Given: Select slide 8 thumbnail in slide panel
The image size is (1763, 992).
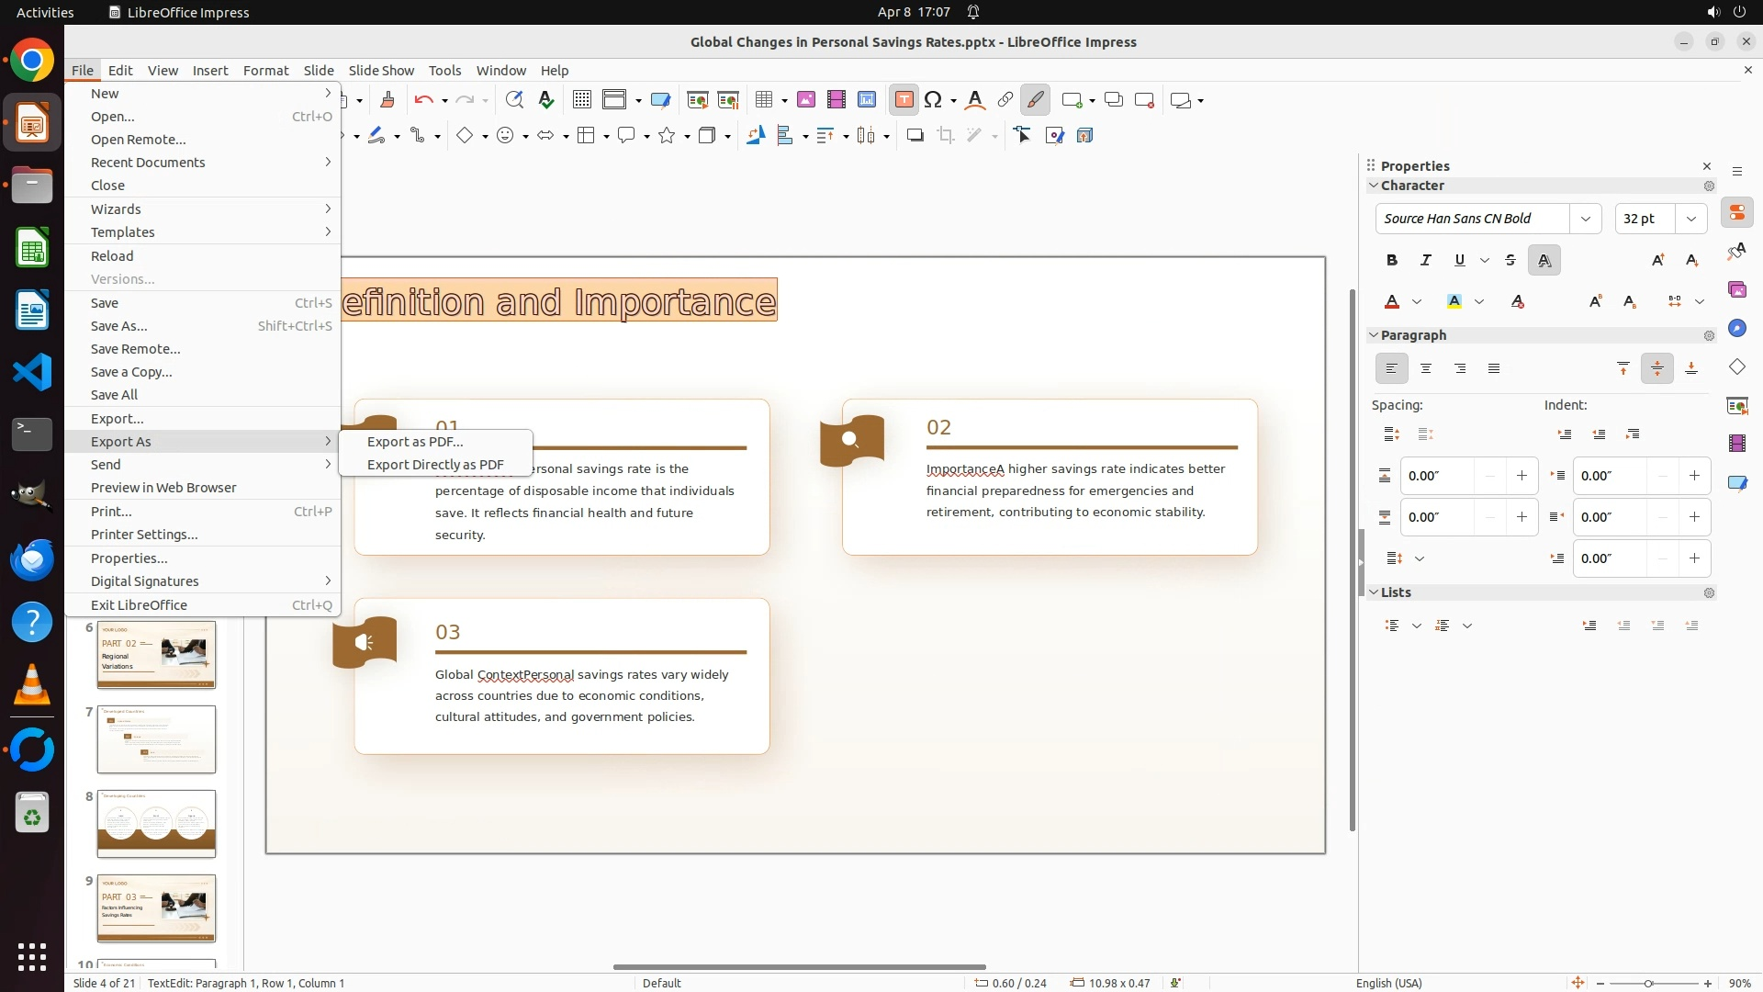Looking at the screenshot, I should [156, 824].
